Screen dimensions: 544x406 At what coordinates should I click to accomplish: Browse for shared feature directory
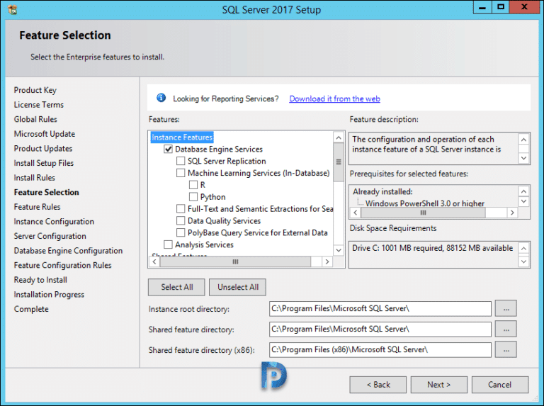(x=506, y=329)
